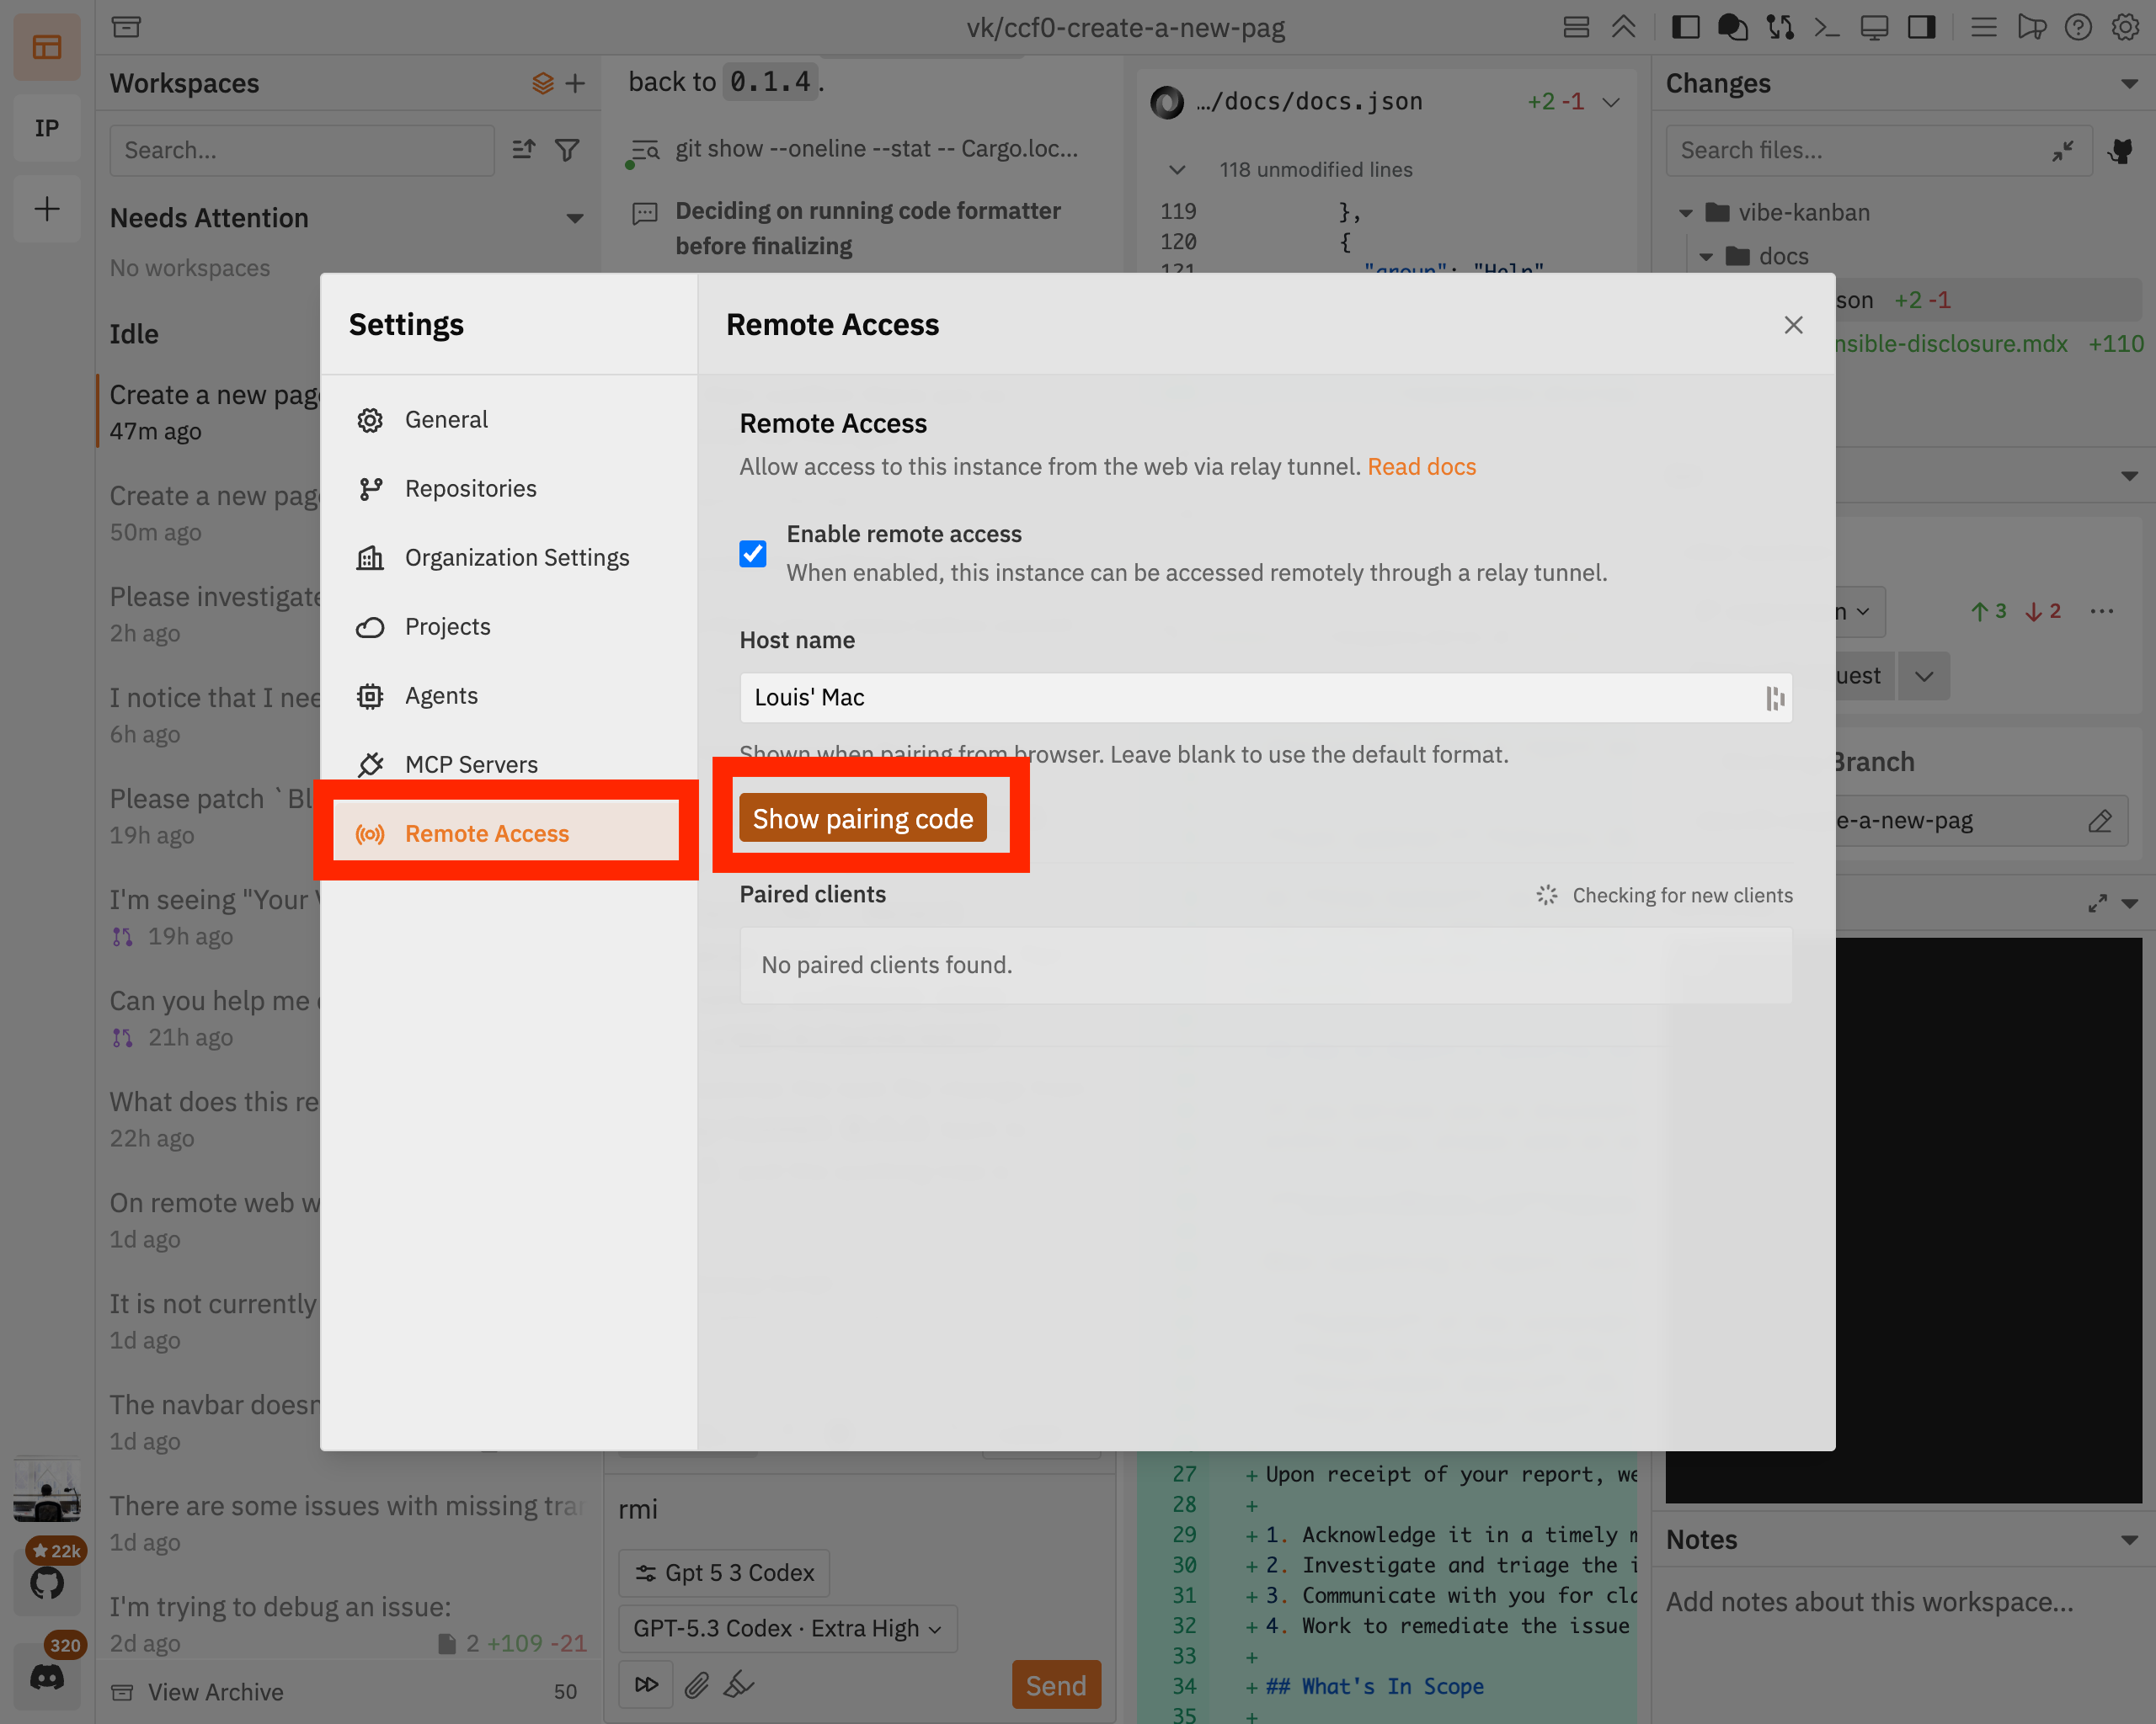Collapse the Needs Attention section

point(575,218)
